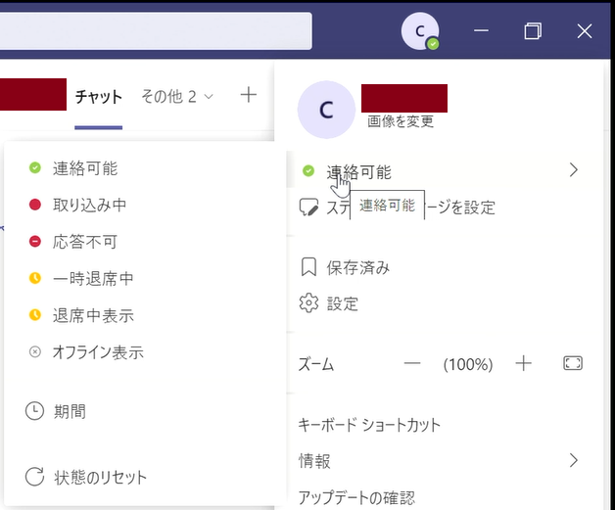The width and height of the screenshot is (615, 510).
Task: Click the clock icon beside 期間
Action: coord(35,411)
